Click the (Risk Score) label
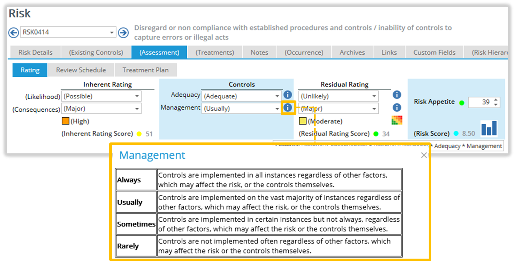The image size is (515, 261). (x=431, y=134)
